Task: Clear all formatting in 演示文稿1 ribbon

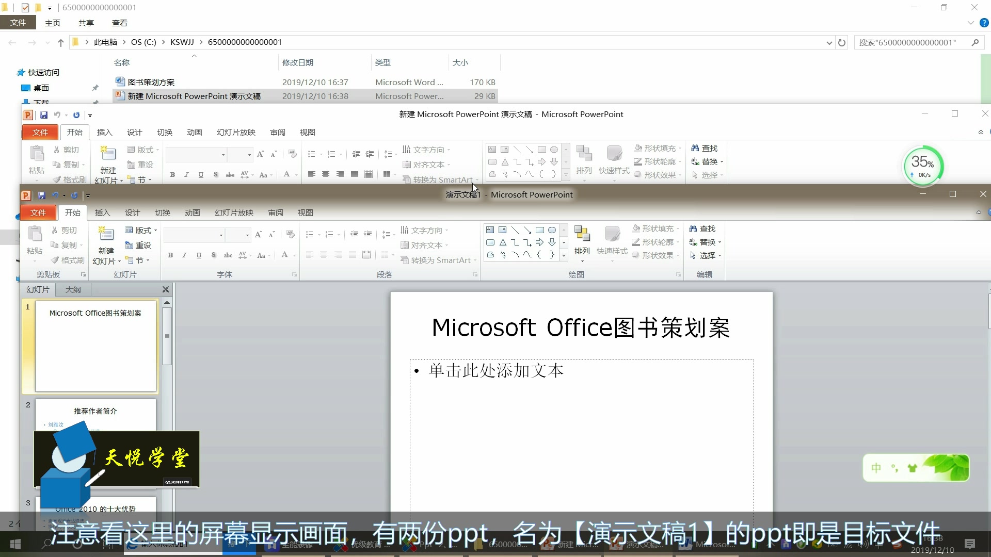Action: point(291,235)
